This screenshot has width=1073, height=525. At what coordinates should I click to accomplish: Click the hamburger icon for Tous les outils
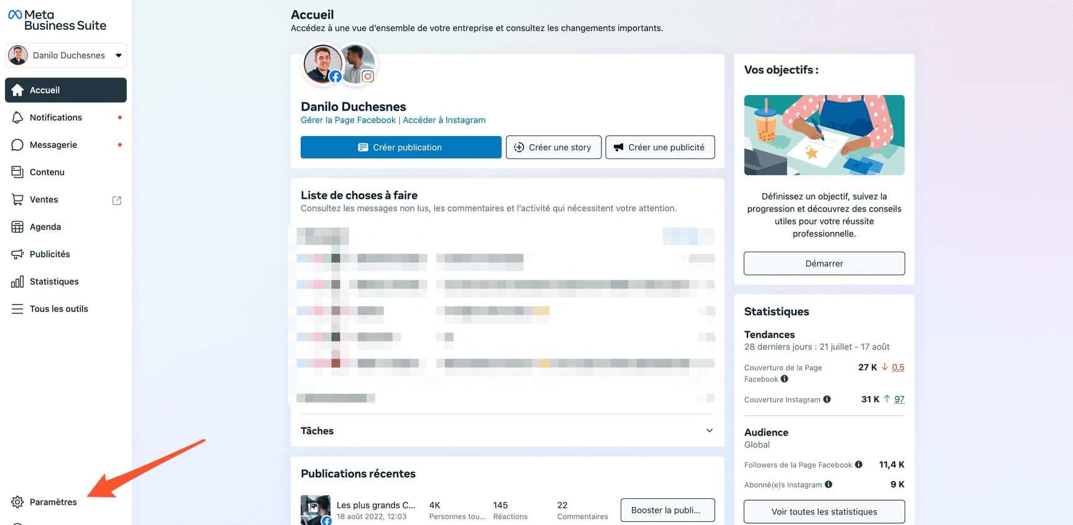(17, 309)
